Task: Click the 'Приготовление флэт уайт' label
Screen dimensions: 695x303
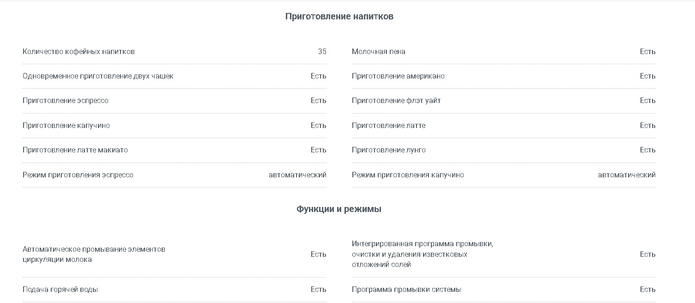Action: tap(396, 101)
